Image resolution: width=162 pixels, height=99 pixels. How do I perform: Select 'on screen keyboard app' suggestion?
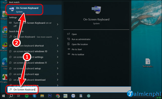34,74
